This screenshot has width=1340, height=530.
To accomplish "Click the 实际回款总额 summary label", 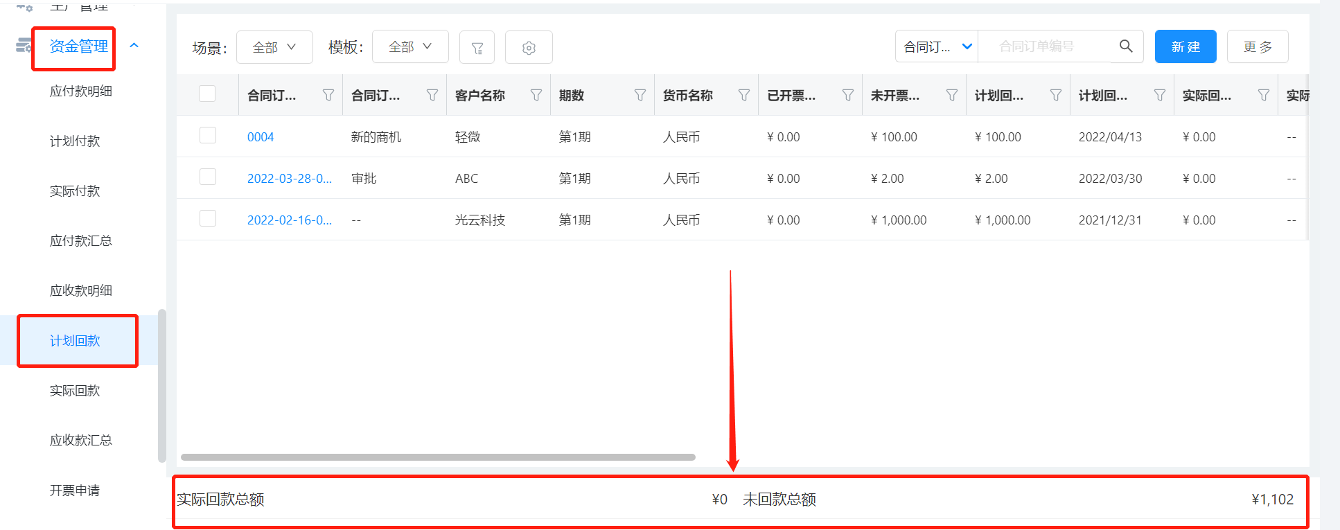I will (x=220, y=500).
